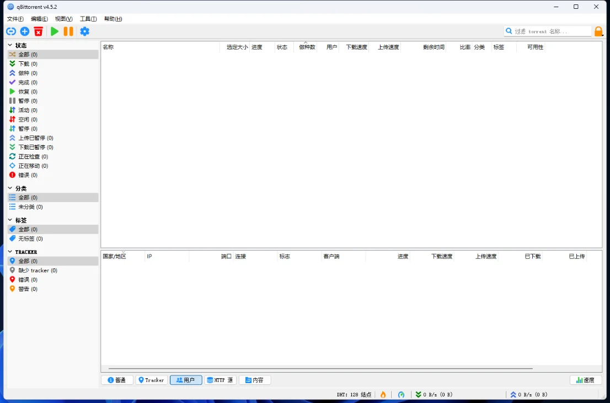Viewport: 610px width, 403px height.
Task: Collapse the 分类 sidebar section
Action: 10,188
